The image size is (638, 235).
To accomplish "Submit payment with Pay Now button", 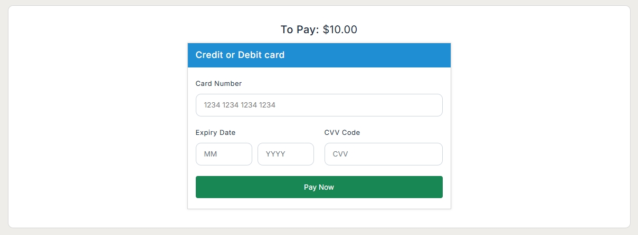I will tap(319, 187).
